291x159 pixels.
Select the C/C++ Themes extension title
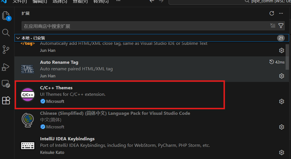(x=56, y=88)
